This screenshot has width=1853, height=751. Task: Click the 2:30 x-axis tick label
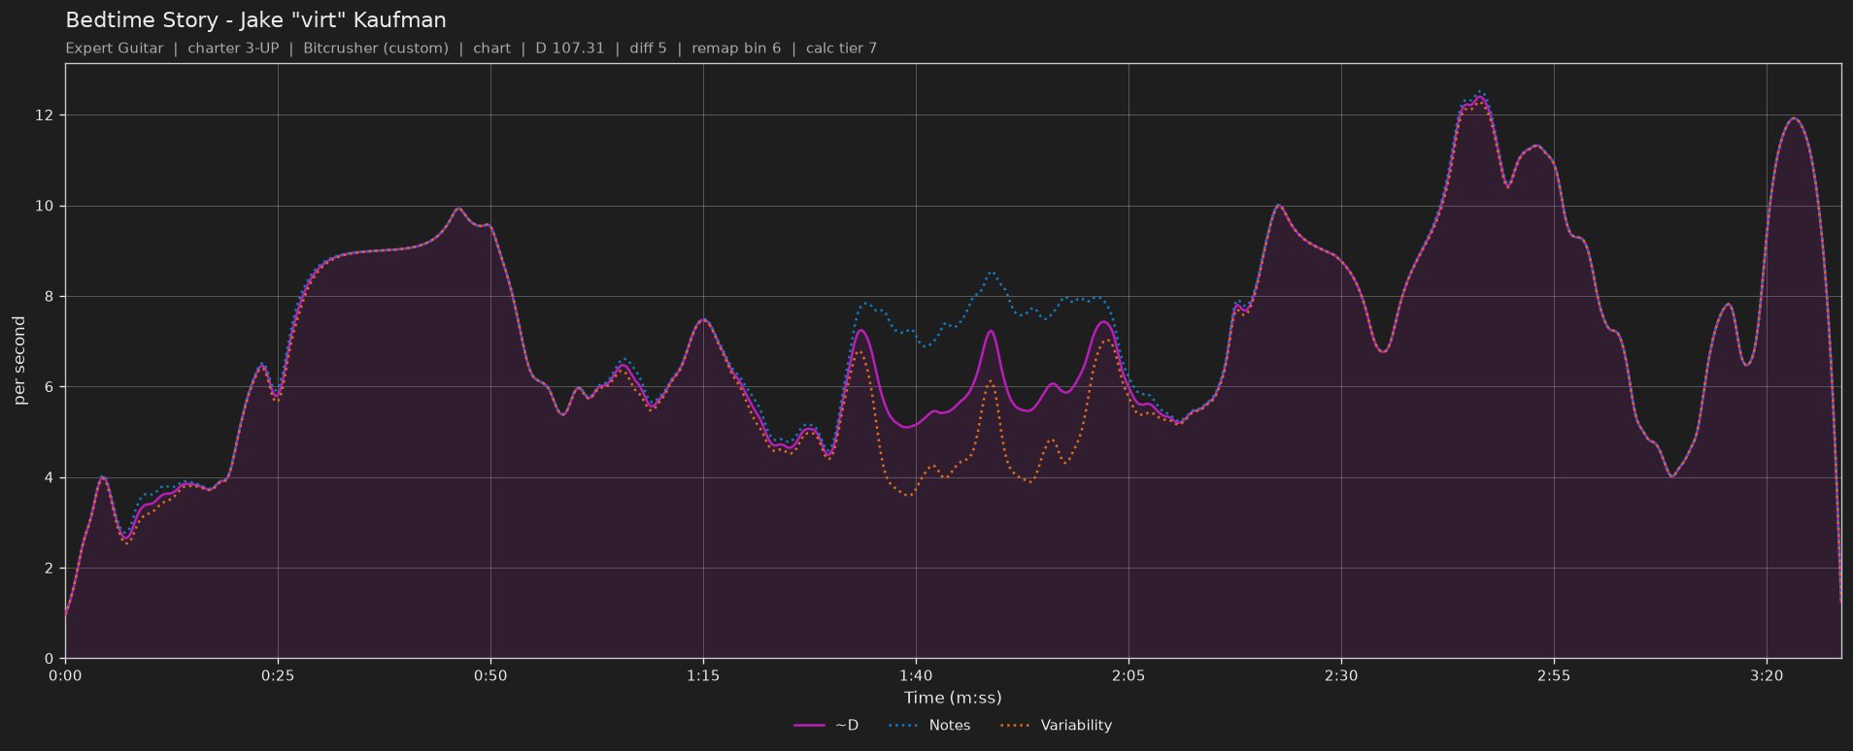tap(1341, 675)
